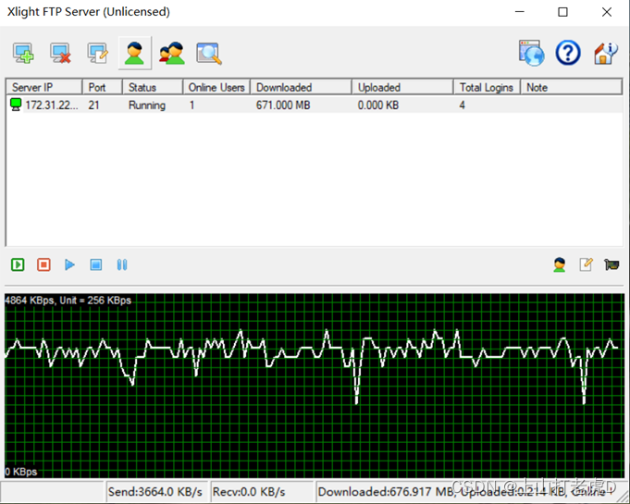Stop server with red stop icon
This screenshot has width=630, height=504.
[43, 264]
